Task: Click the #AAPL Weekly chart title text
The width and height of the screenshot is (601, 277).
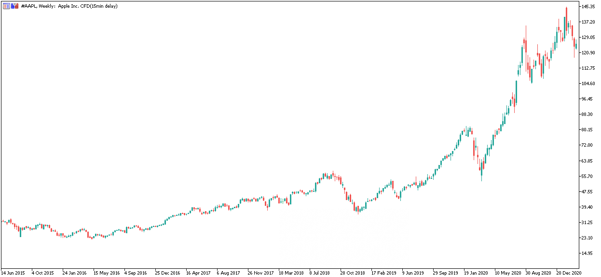Action: [x=69, y=6]
